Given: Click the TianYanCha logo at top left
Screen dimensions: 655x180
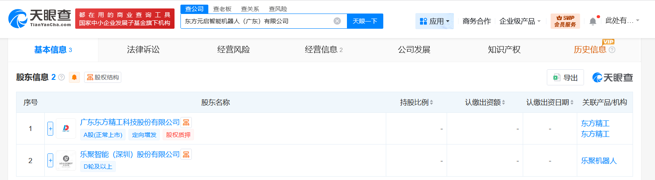Looking at the screenshot, I should click(39, 18).
